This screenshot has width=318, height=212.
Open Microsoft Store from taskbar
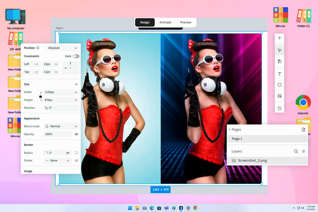(x=159, y=208)
